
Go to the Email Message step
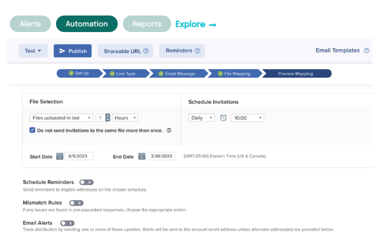pyautogui.click(x=179, y=73)
